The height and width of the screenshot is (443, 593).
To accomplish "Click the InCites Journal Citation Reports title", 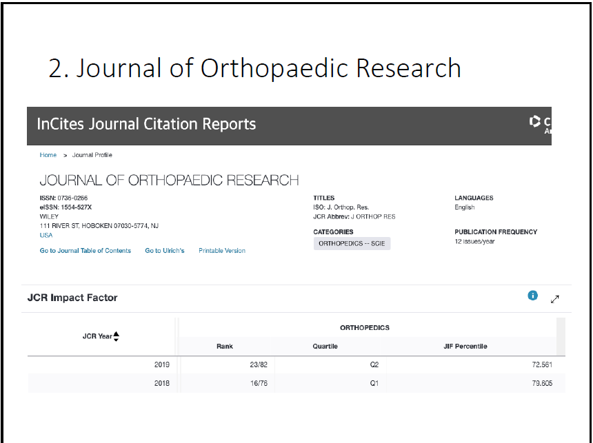I will coord(146,125).
